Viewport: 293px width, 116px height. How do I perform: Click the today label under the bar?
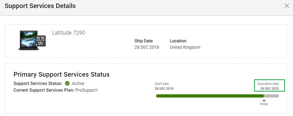point(264,104)
